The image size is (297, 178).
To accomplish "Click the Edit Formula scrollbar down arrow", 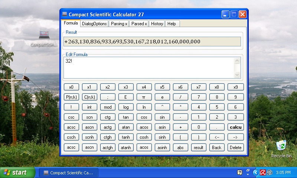I will (237, 75).
